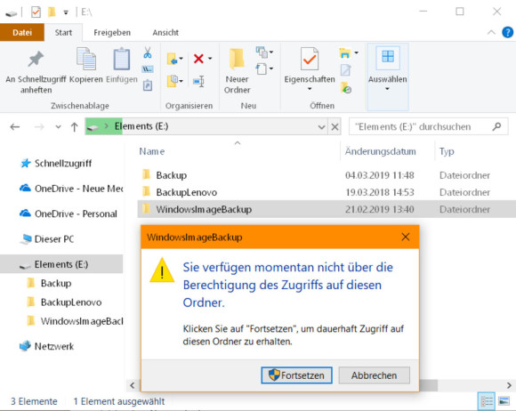
Task: Click the paste shortcut icon
Action: click(148, 85)
